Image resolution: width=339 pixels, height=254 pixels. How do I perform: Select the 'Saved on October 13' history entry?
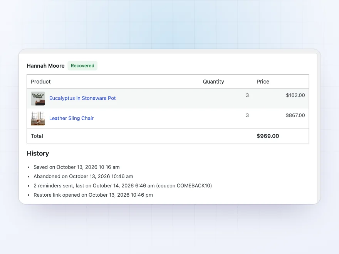pos(77,167)
